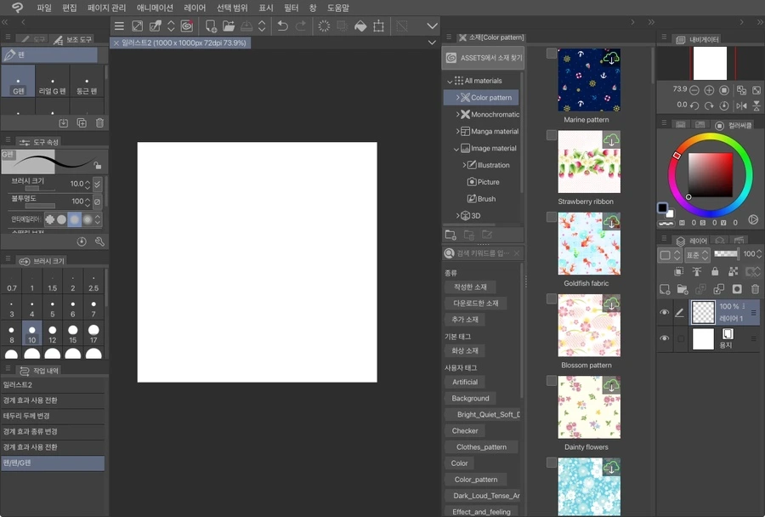Create new layer folder icon

683,289
